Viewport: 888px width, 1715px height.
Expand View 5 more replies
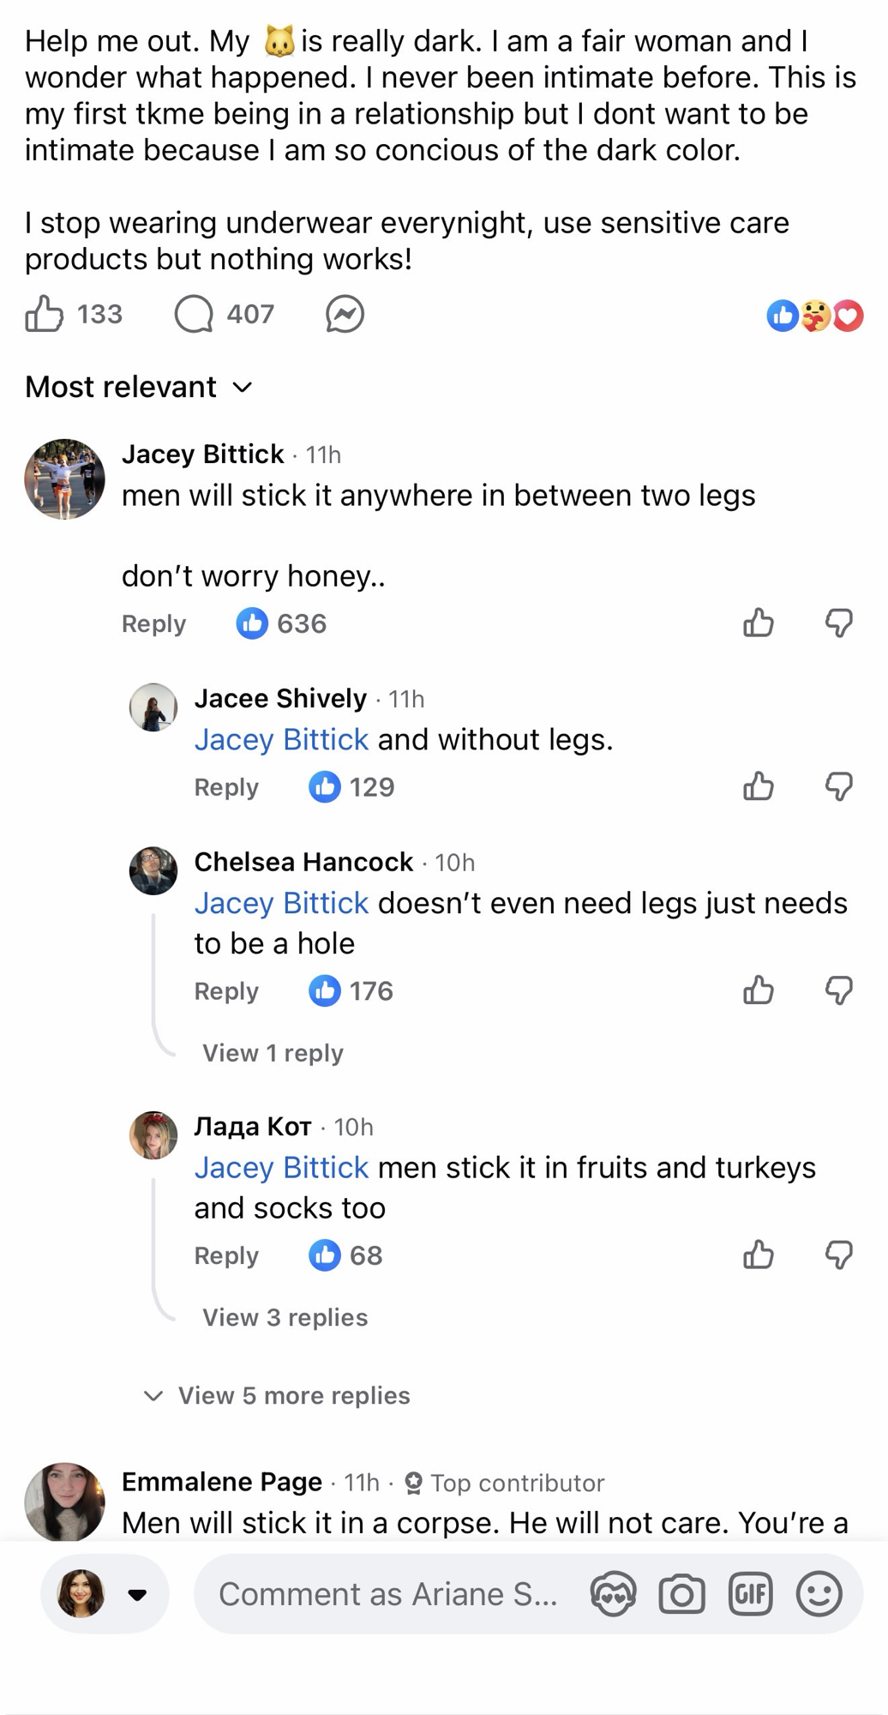(293, 1395)
